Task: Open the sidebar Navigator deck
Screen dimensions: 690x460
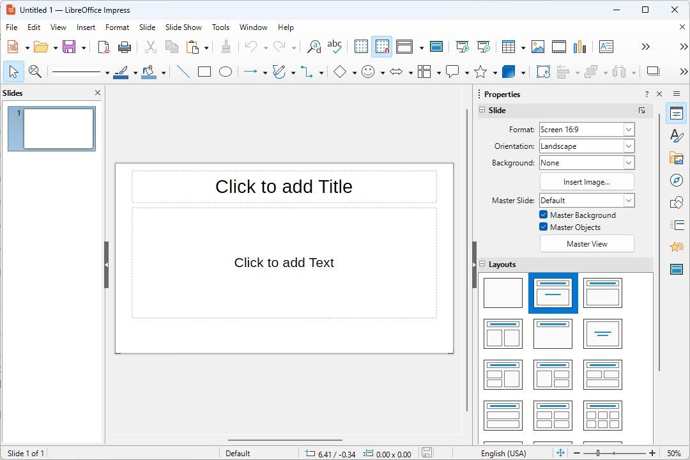Action: click(677, 180)
